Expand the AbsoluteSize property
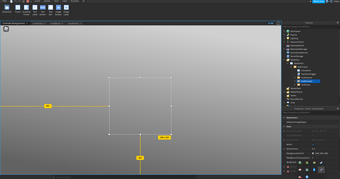This screenshot has height=179, width=340. 284,140
